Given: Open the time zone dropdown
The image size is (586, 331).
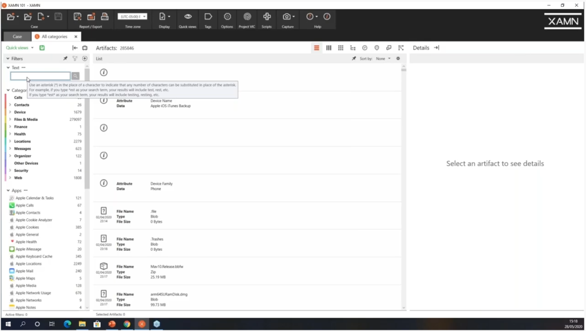Looking at the screenshot, I should [132, 17].
